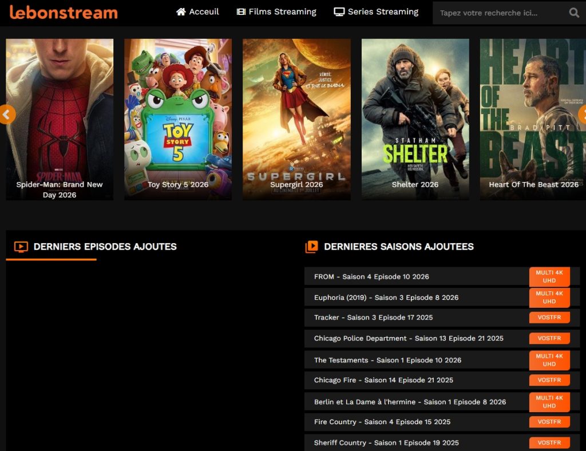Open FROM Saison 4 Episode 10 link
Screen dimensions: 586x451
(371, 277)
